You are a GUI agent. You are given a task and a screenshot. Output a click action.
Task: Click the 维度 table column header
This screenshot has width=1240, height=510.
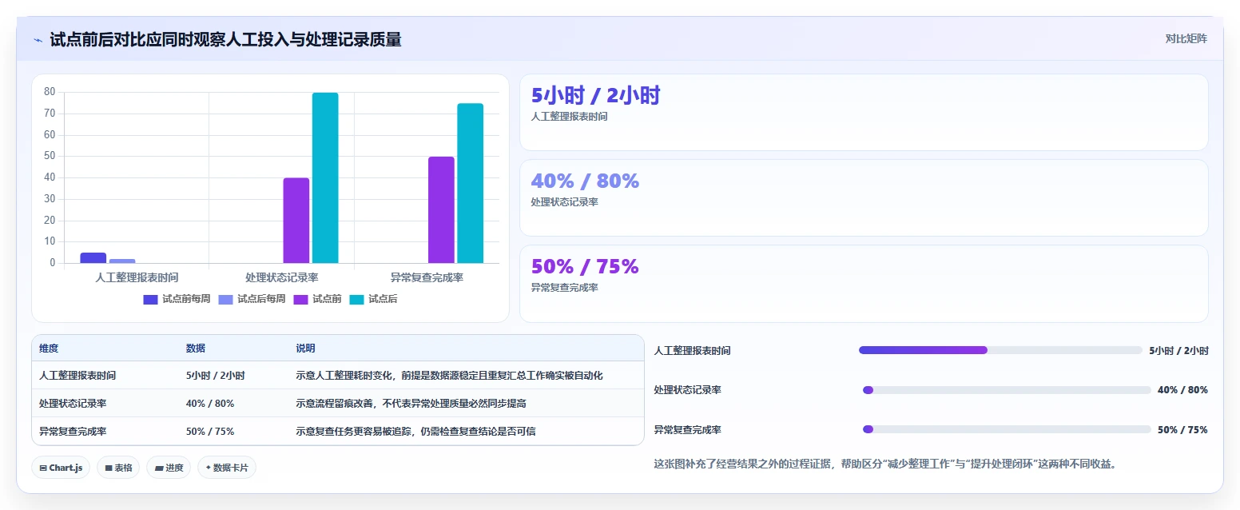point(49,349)
